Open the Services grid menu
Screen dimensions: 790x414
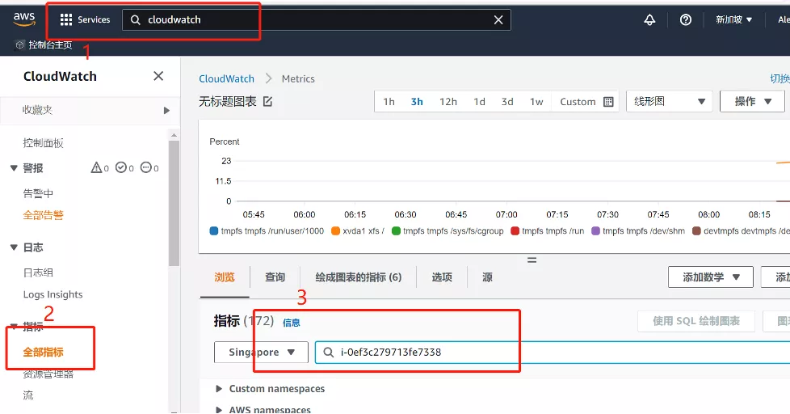pos(85,19)
